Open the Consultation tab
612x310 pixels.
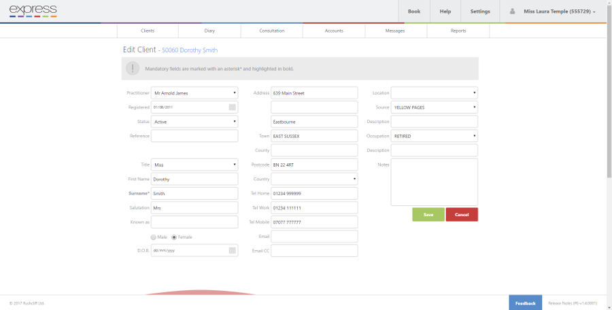(x=271, y=31)
